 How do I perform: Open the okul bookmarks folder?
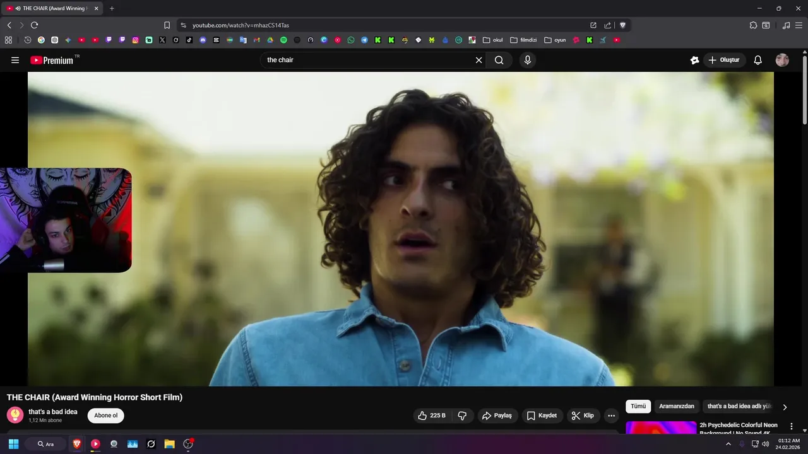[x=493, y=40]
